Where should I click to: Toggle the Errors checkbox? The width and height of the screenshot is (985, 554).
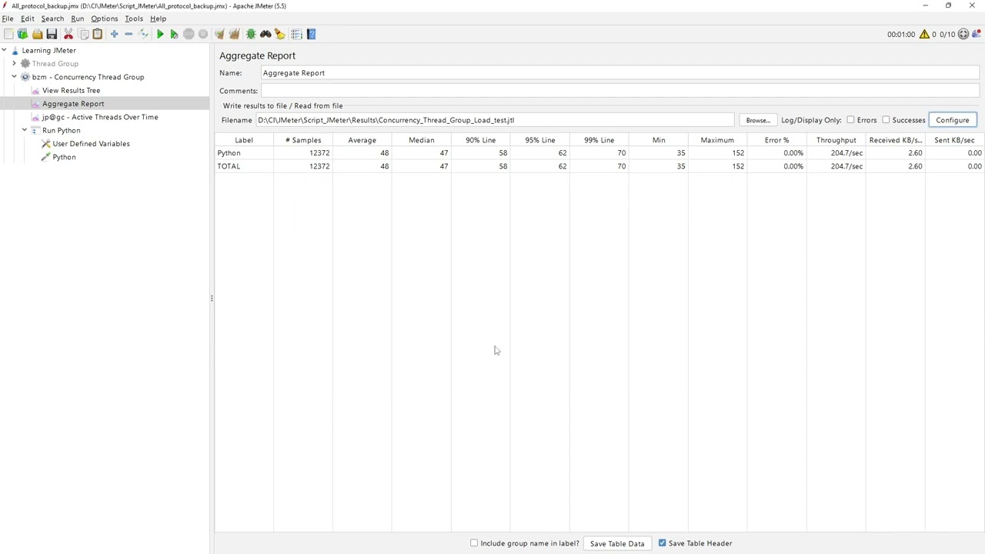tap(850, 120)
